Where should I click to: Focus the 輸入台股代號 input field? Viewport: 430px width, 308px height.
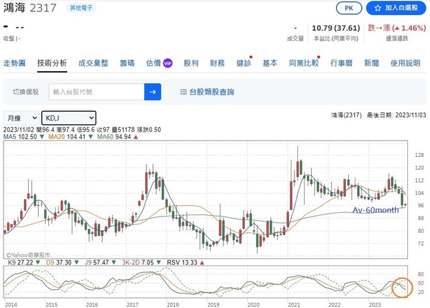pos(97,92)
